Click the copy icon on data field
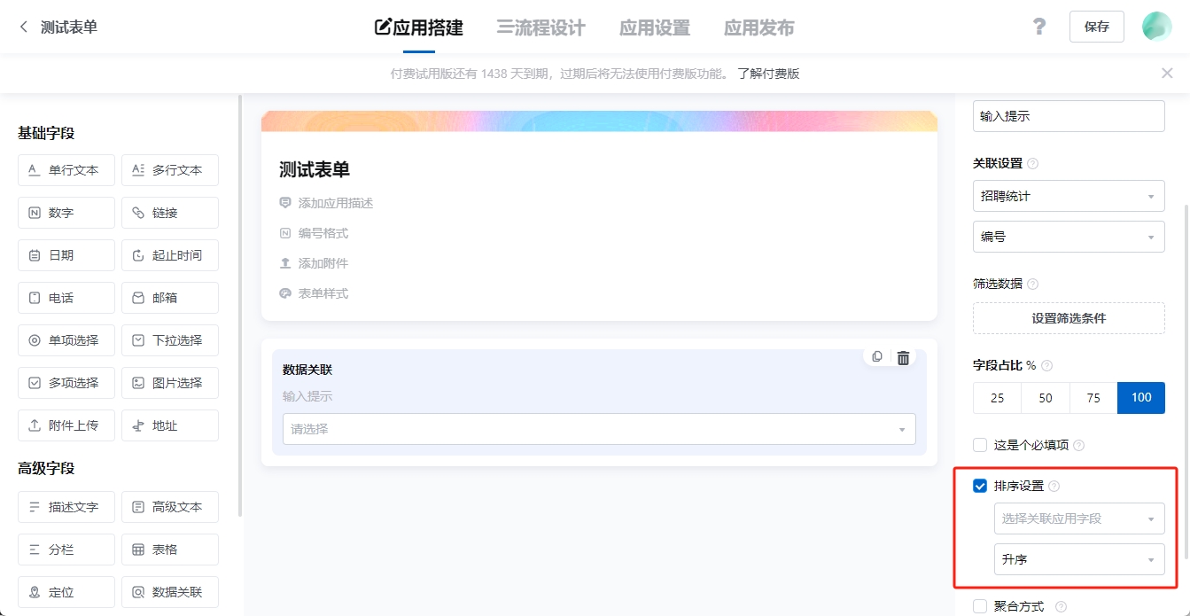 tap(877, 356)
